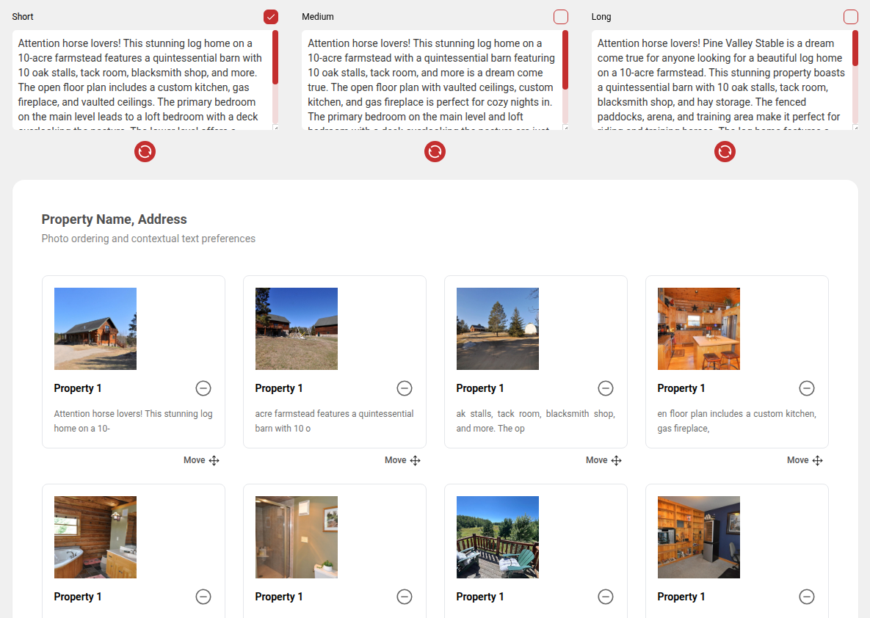
Task: Select the bookshelf office thumbnail
Action: click(x=698, y=537)
